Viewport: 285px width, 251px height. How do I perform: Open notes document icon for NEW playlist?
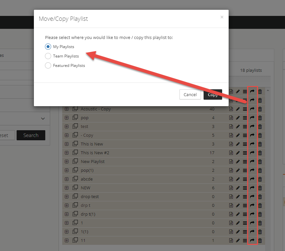[x=231, y=188]
